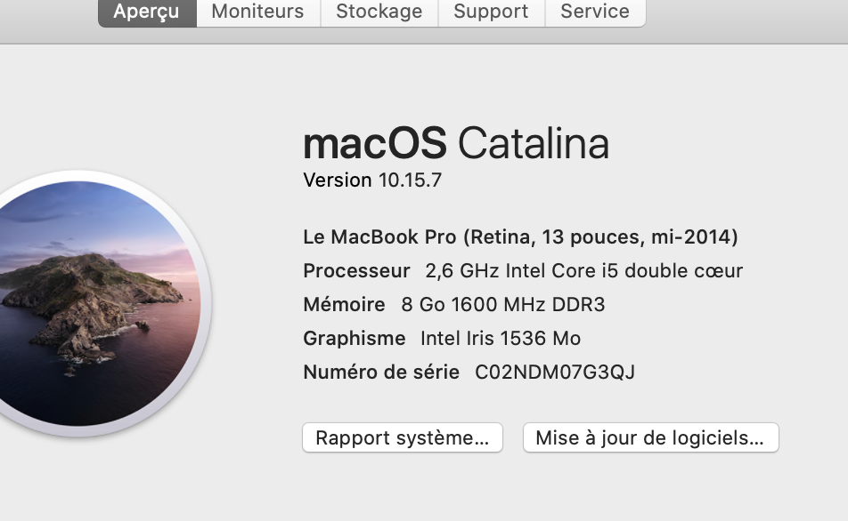Image resolution: width=848 pixels, height=521 pixels.
Task: Click Version 10.15.7 to reveal build number
Action: (372, 180)
